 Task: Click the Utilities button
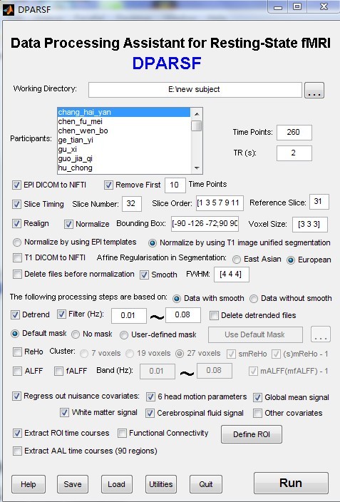[x=160, y=484]
